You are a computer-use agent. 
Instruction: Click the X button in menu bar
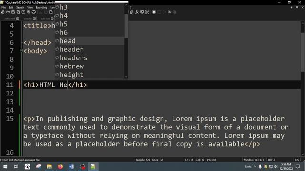pyautogui.click(x=303, y=7)
